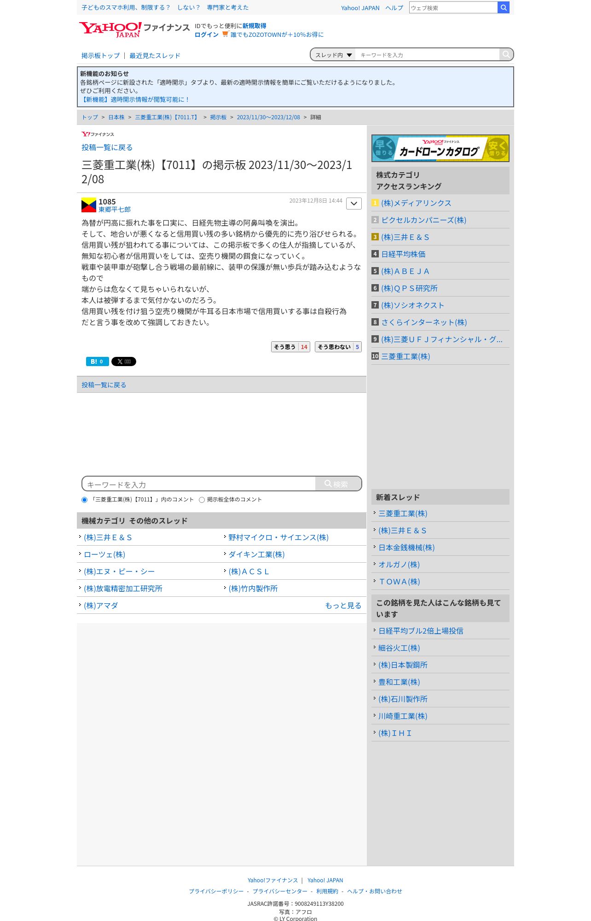Open 利用規約 footer link

click(x=327, y=891)
